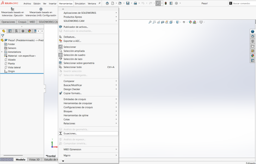Click the Hide/Show items eye icon
This screenshot has width=256, height=164.
click(x=184, y=22)
